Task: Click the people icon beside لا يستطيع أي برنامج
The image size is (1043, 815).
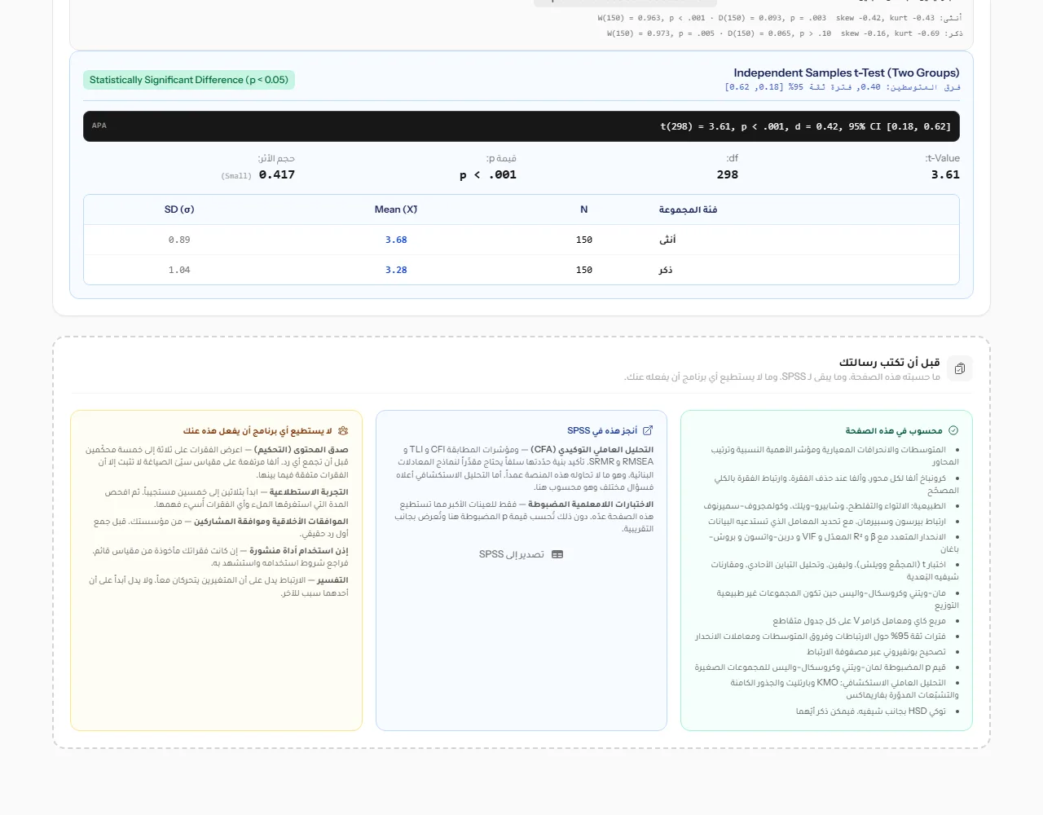Action: click(343, 430)
